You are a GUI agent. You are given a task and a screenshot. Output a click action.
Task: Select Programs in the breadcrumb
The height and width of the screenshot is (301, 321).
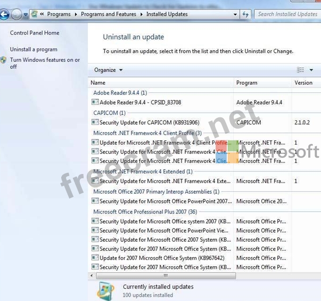59,14
